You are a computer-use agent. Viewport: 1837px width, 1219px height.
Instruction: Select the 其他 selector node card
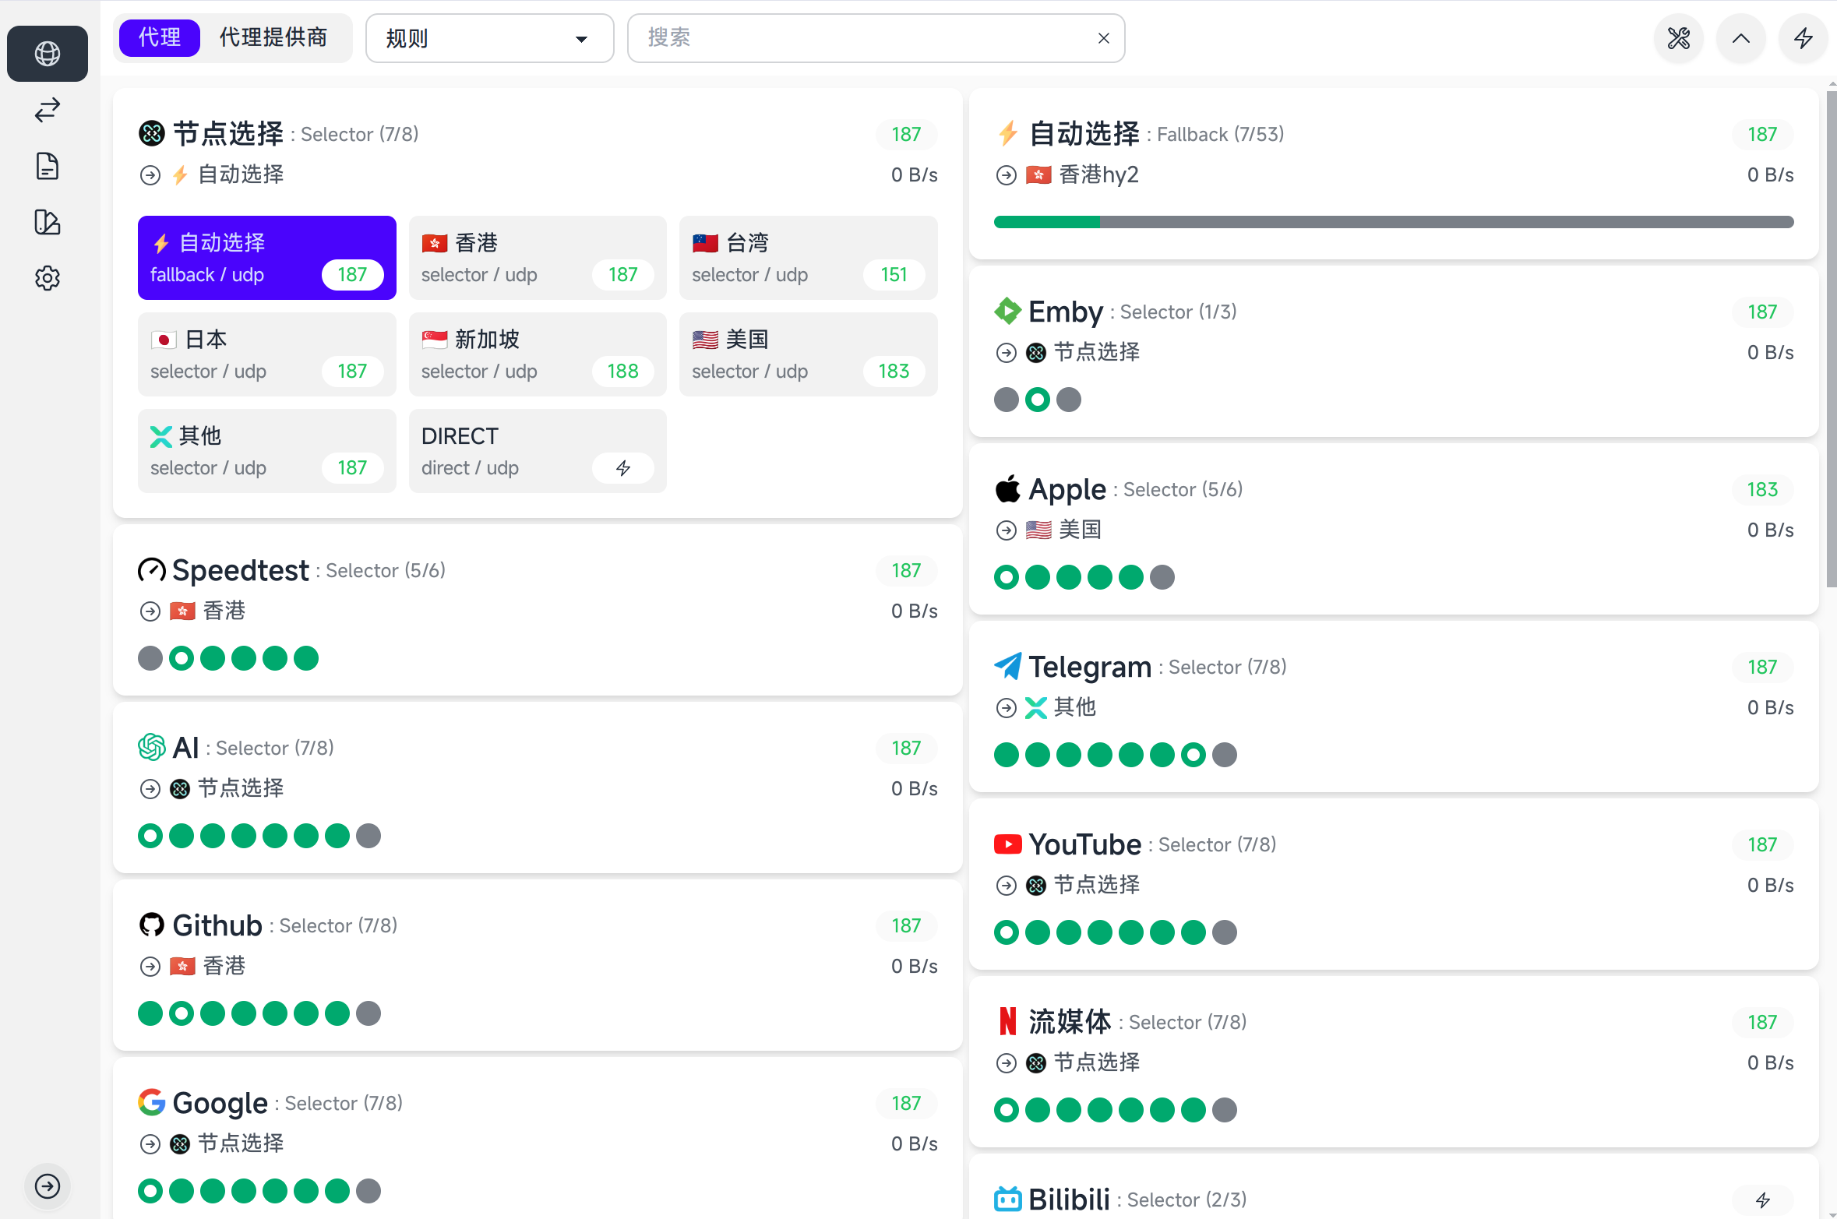(267, 451)
